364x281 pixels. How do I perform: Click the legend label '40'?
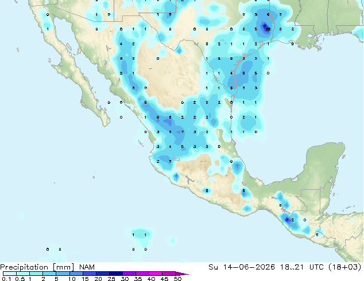coord(151,279)
